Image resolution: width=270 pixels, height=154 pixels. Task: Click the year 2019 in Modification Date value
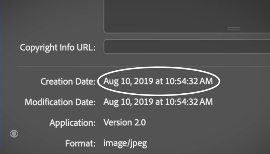point(144,102)
